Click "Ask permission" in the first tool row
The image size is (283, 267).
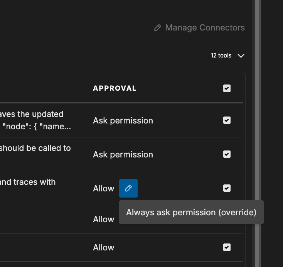[123, 121]
